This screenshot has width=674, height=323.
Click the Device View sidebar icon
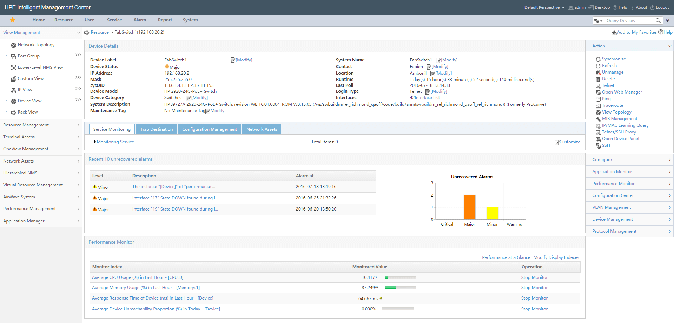pos(14,101)
